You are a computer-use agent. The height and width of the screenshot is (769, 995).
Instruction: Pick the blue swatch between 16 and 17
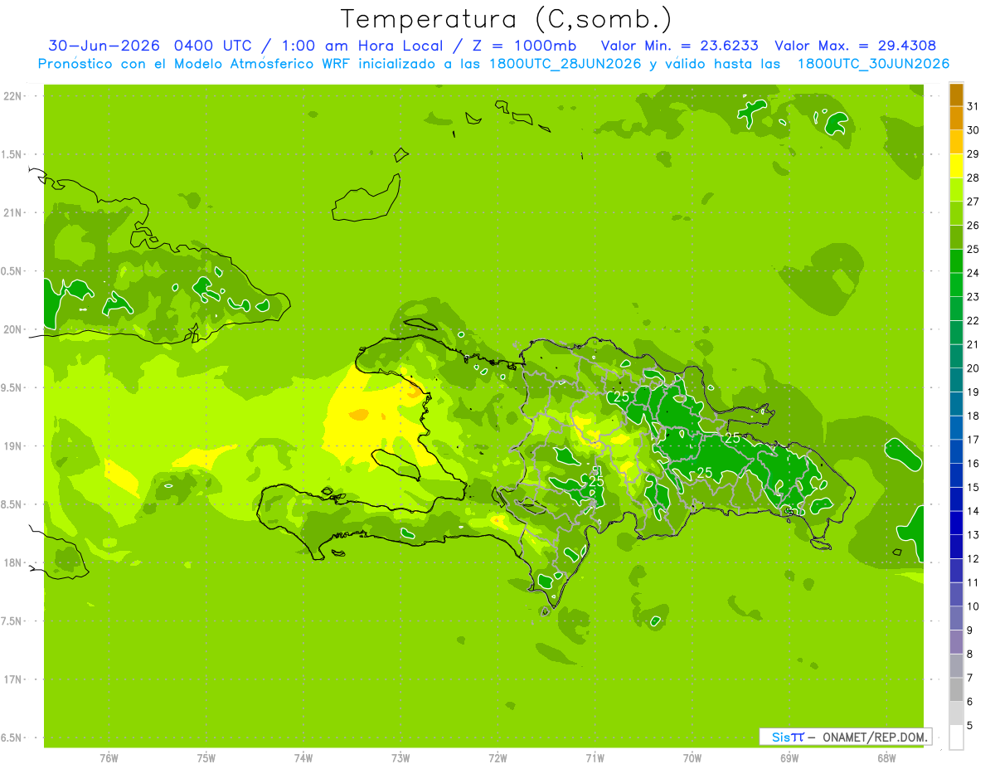click(x=956, y=451)
